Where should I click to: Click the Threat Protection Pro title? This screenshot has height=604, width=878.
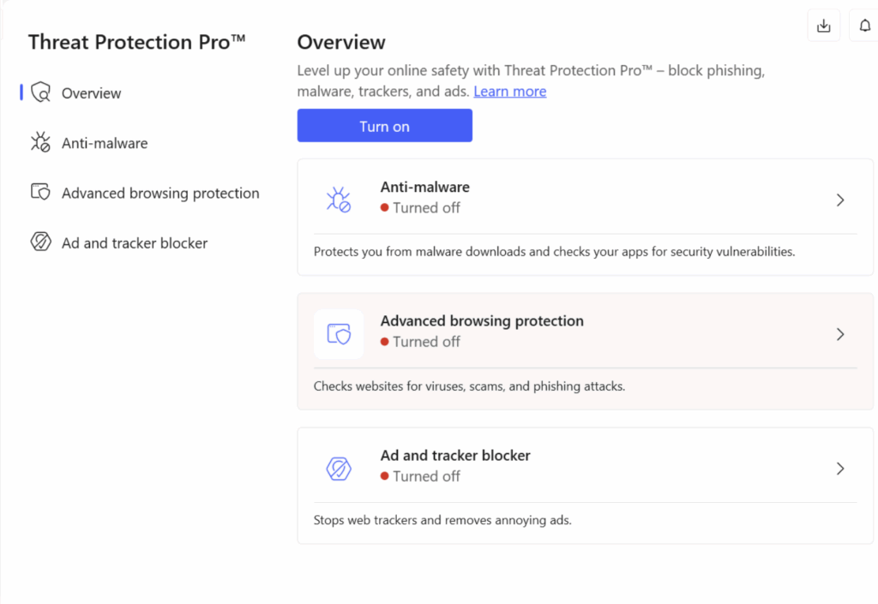[x=137, y=41]
